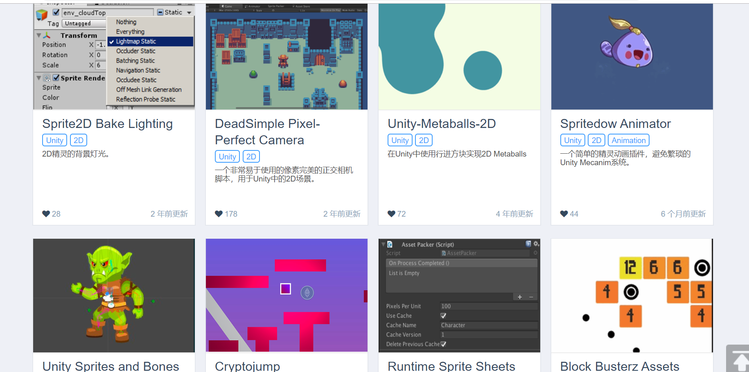Open the Runtime Sprite Sheets title link
This screenshot has width=749, height=372.
pos(451,366)
